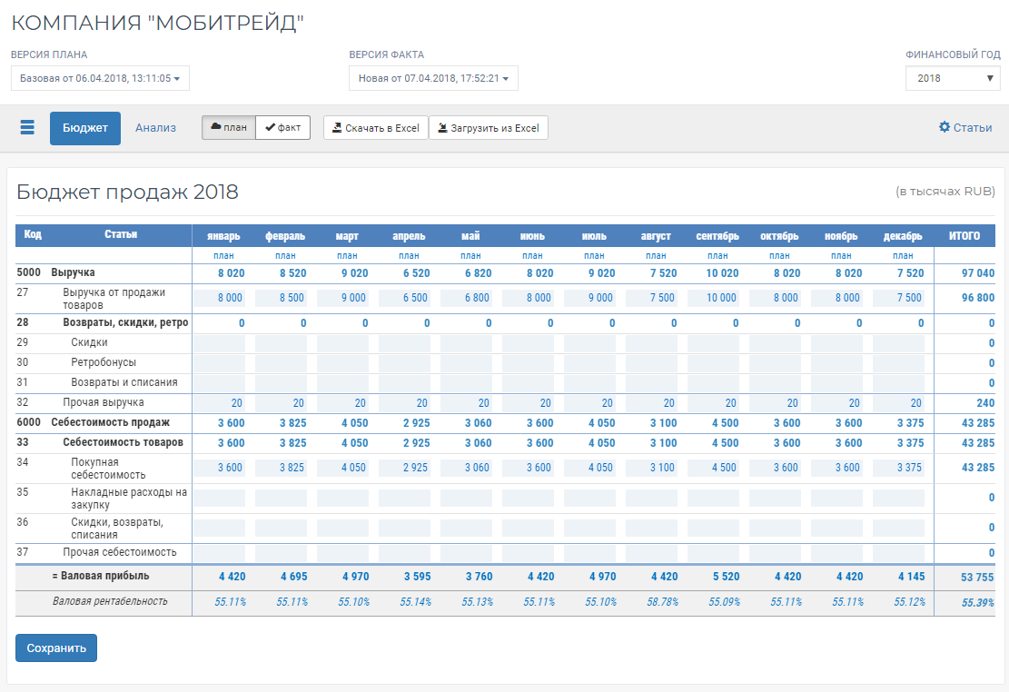Select the Прочая себестоимость field for май
1009x692 pixels.
pyautogui.click(x=466, y=553)
